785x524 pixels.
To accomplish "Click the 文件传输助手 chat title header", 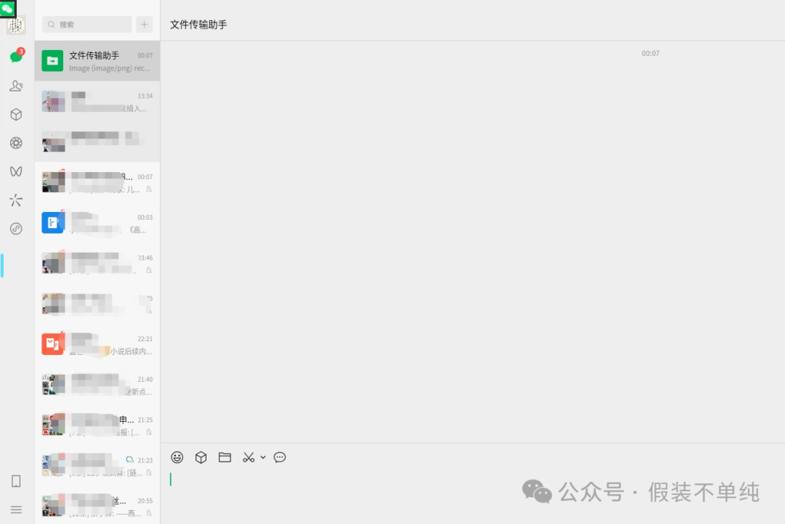I will click(x=198, y=25).
